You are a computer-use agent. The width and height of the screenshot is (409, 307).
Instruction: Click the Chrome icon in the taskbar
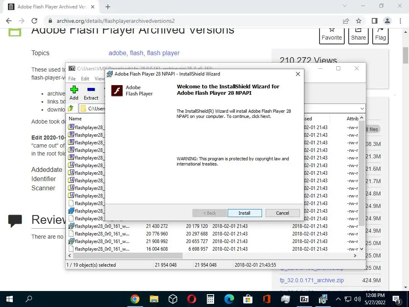tap(135, 299)
